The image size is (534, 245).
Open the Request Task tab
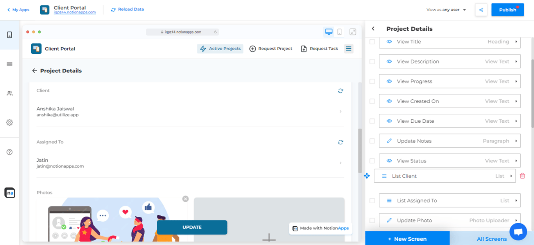[319, 49]
